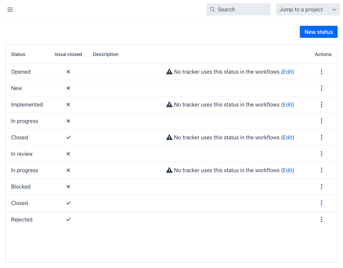Open actions menu for Opened status
343x268 pixels.
click(x=321, y=72)
